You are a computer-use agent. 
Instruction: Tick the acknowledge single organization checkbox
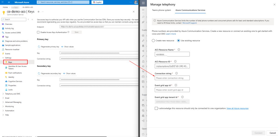point(156,108)
